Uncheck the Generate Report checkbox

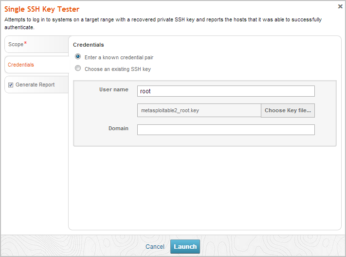(11, 85)
